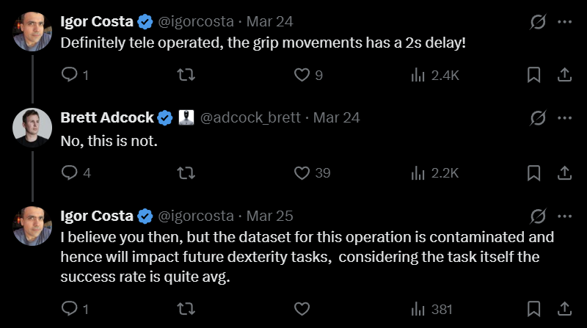Repost Brett Adcock's reply

point(186,173)
